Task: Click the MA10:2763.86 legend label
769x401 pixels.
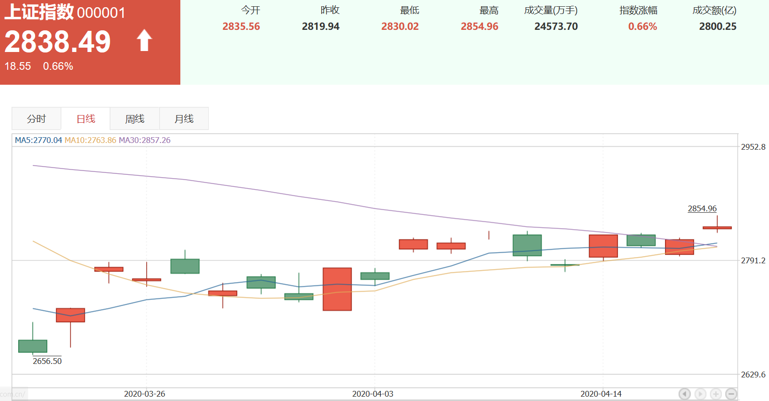Action: click(x=90, y=140)
